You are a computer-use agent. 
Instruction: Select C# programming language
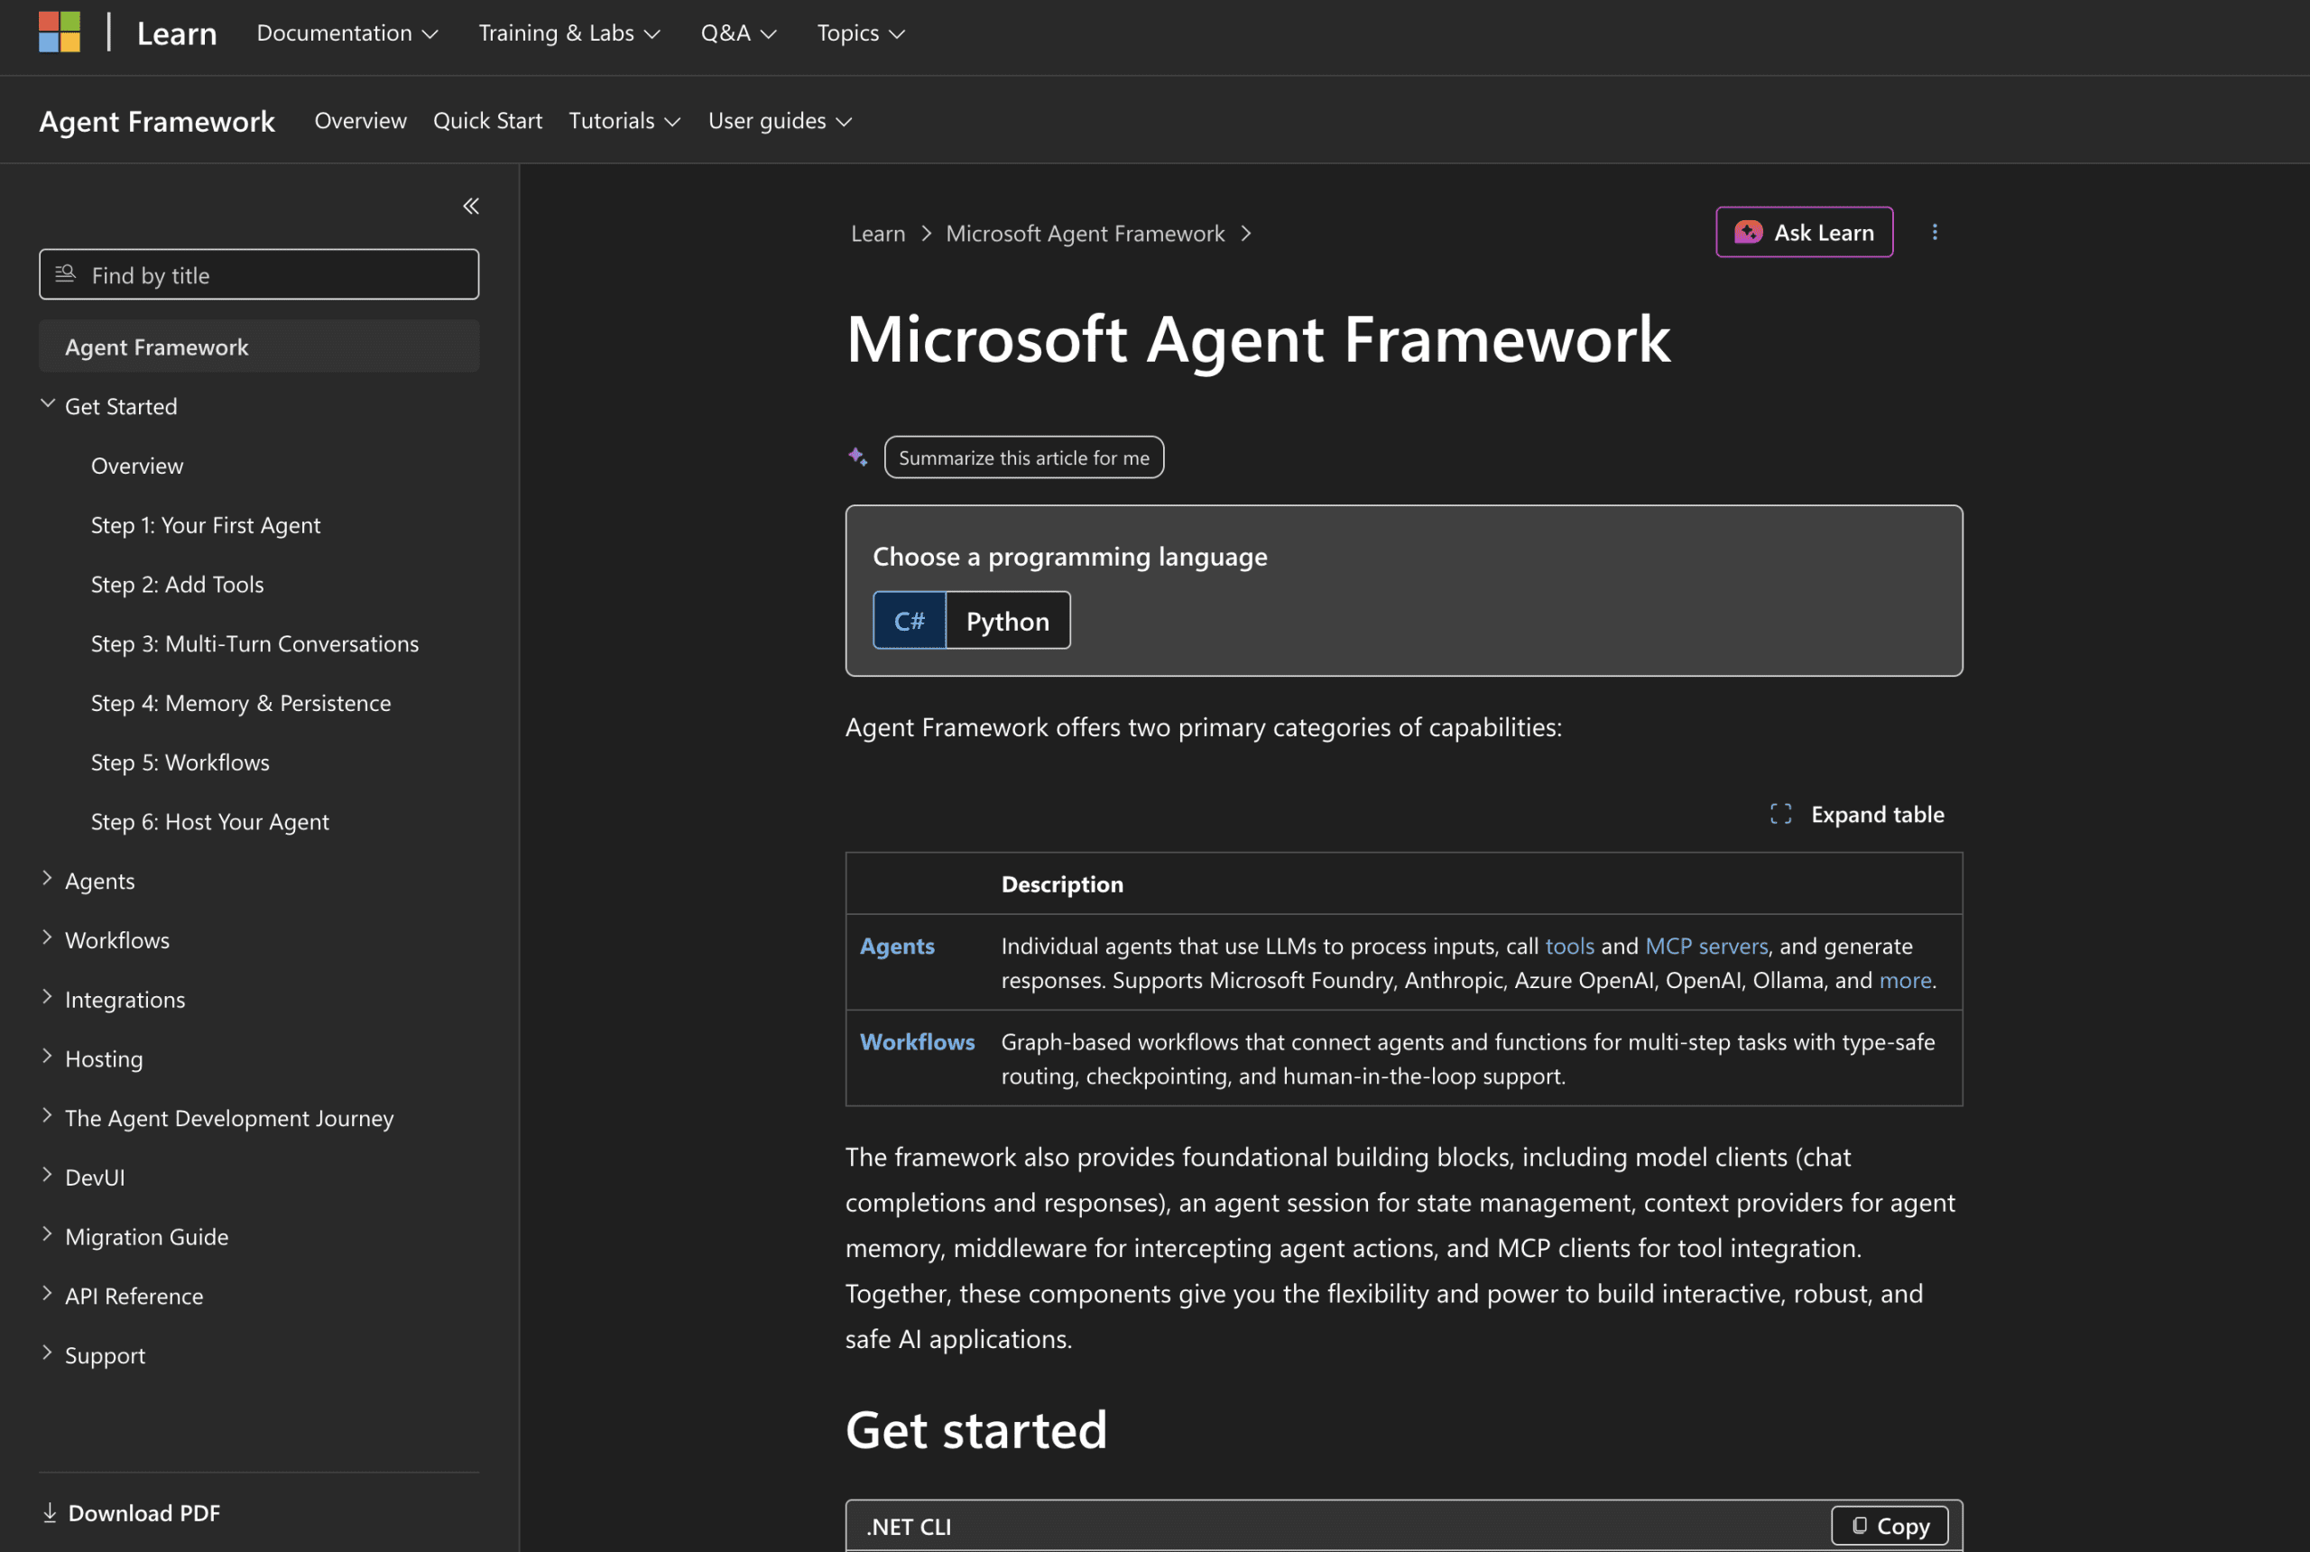point(909,621)
